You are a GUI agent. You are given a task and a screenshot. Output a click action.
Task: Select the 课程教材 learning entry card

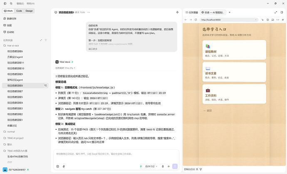coord(234,50)
